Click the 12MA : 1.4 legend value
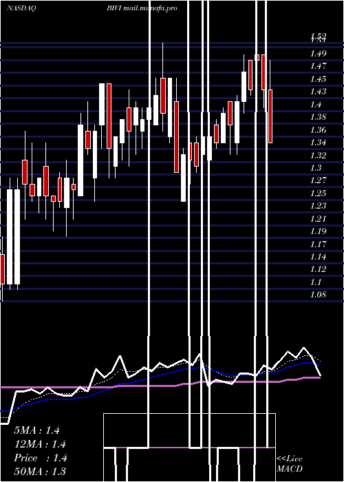Image resolution: width=344 pixels, height=482 pixels. coord(40,444)
